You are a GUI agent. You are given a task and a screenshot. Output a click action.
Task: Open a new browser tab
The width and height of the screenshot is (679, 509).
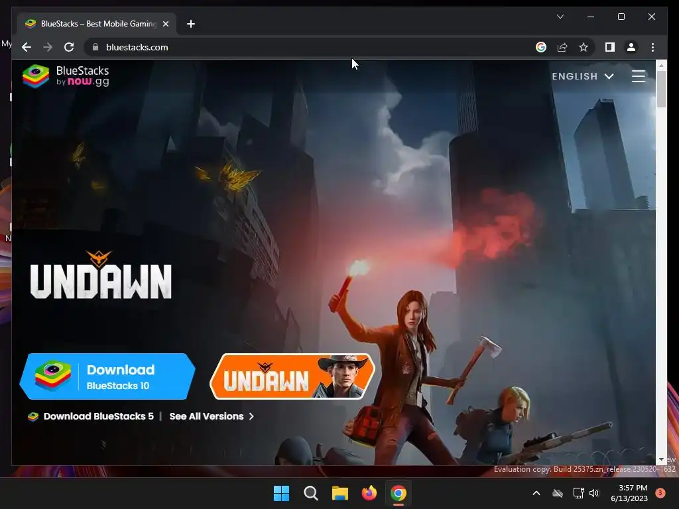click(190, 24)
